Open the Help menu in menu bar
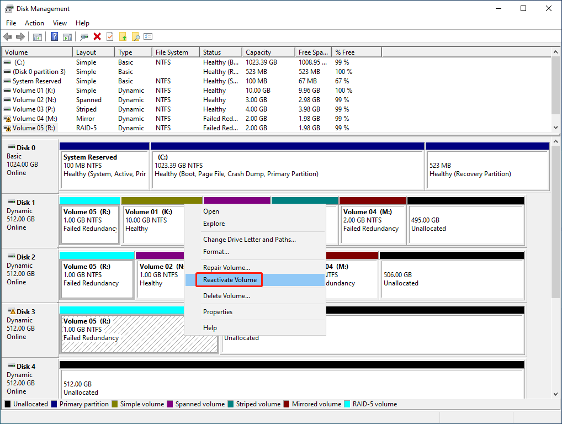This screenshot has height=424, width=562. click(x=82, y=23)
